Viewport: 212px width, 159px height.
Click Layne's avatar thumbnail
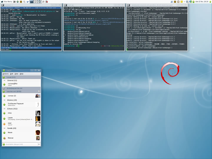[x=38, y=118]
